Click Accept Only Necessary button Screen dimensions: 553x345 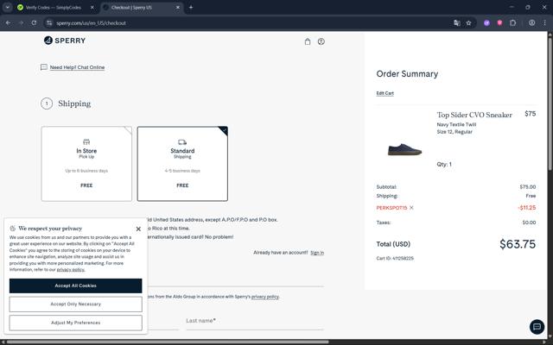pos(75,304)
